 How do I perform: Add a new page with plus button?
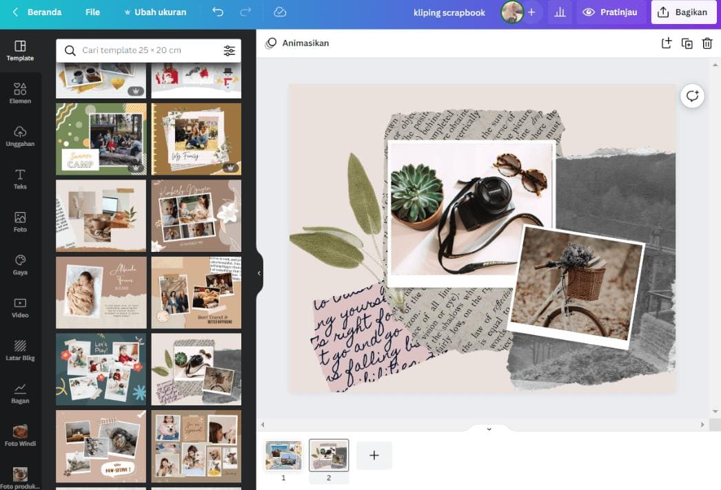click(x=374, y=455)
